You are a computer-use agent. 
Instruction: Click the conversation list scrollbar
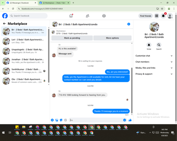[x=48, y=55]
